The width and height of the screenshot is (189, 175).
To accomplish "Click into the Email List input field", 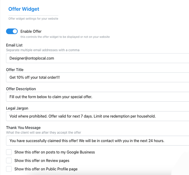I will 98,58.
